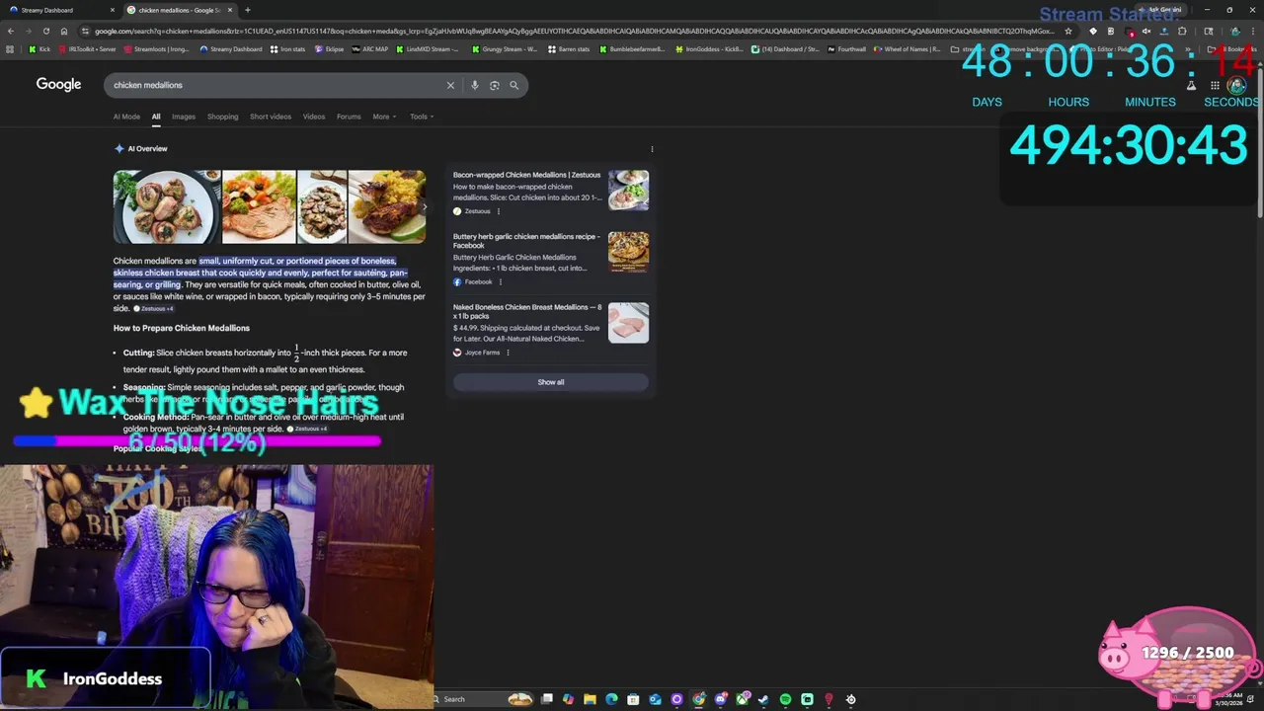Click the Show all sources button
Screen dimensions: 1264x711
pos(551,382)
